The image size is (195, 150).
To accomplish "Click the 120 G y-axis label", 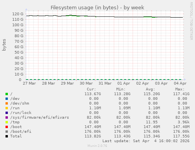I will [18, 14].
